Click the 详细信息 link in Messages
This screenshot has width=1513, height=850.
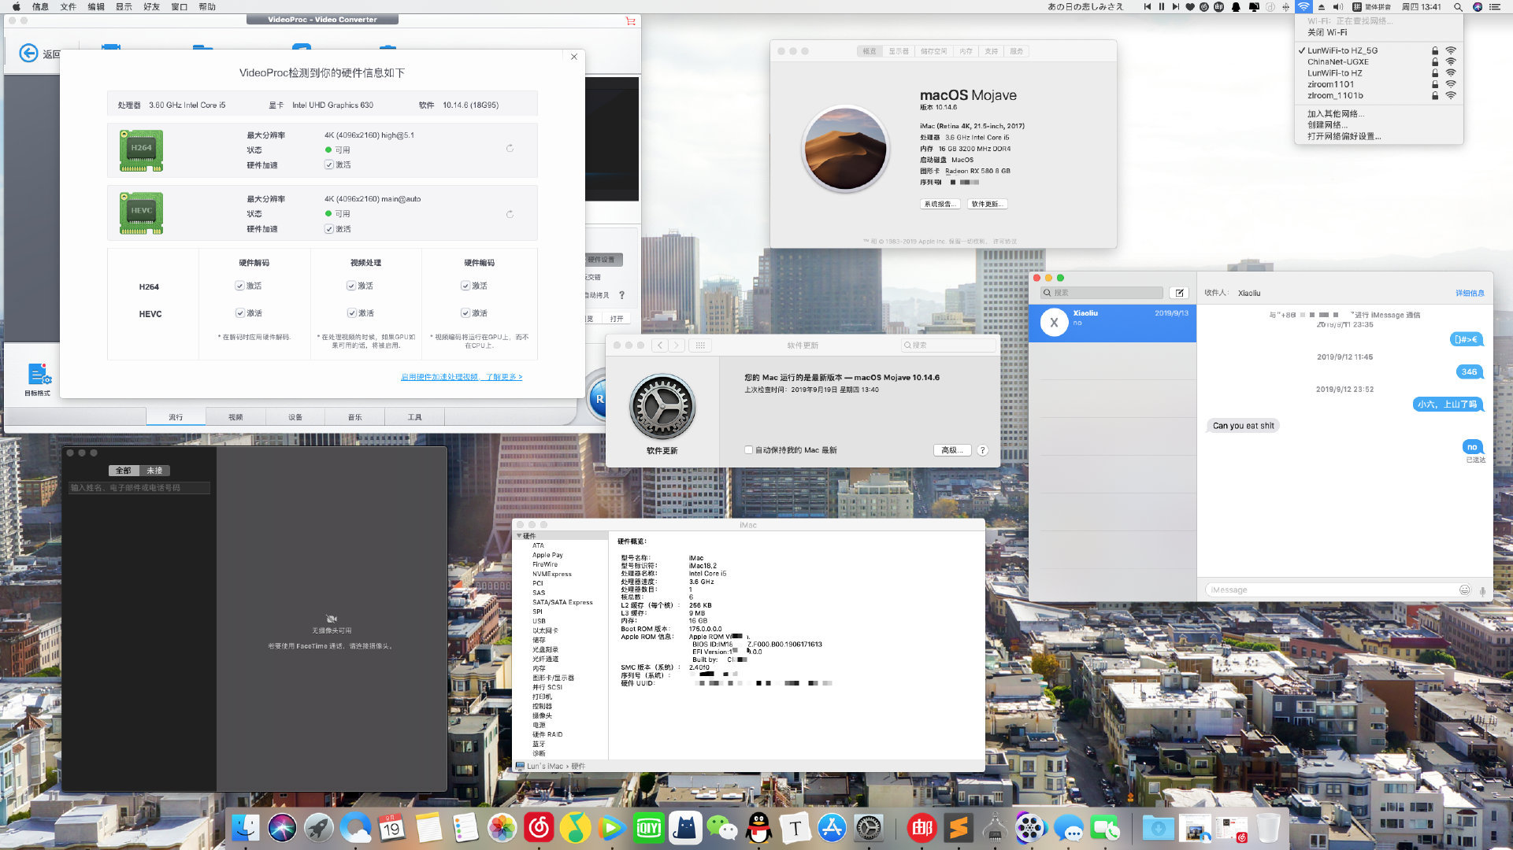[1470, 293]
